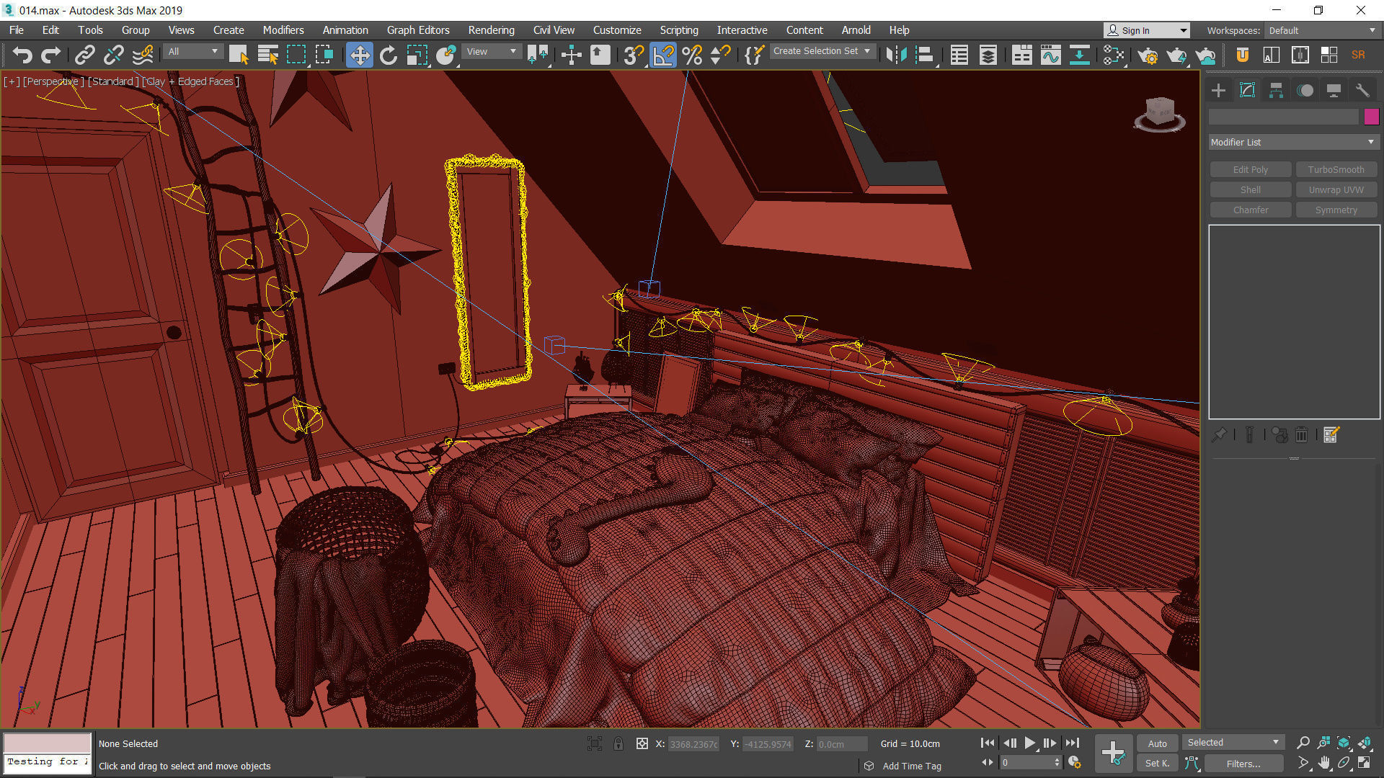This screenshot has width=1384, height=778.
Task: Expand the Modifier List dropdown
Action: tap(1294, 142)
